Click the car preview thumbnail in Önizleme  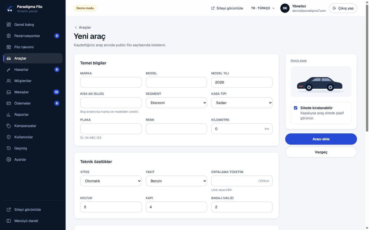coord(321,82)
